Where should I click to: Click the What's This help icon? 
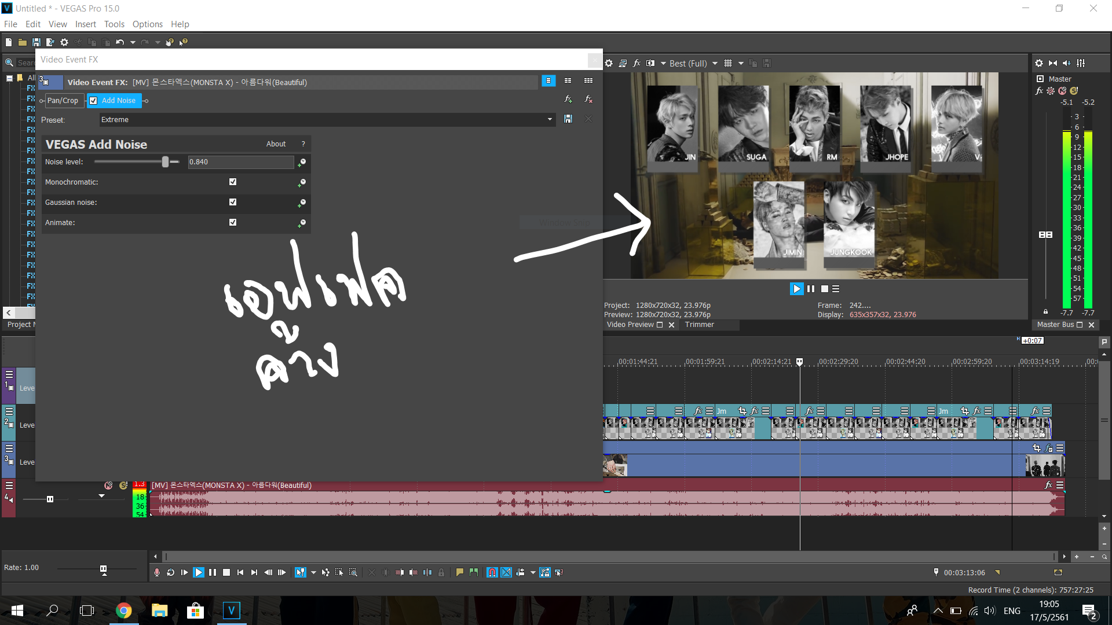pyautogui.click(x=184, y=42)
